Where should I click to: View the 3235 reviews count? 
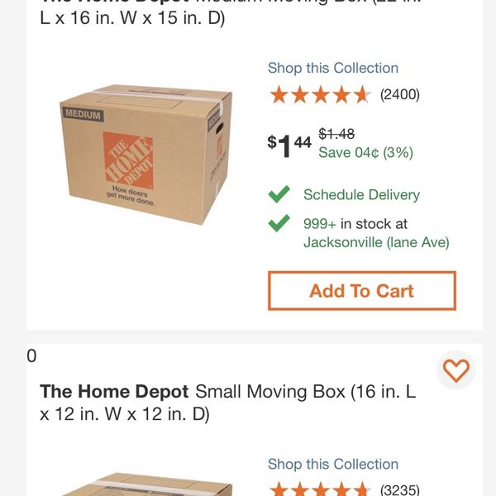(400, 489)
